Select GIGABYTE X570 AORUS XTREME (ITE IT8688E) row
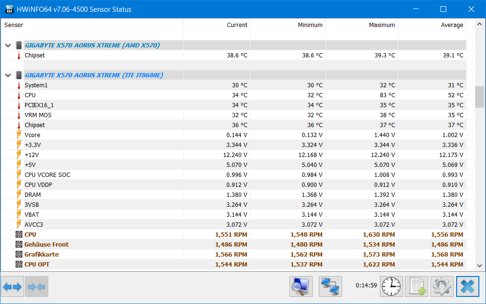 [x=234, y=75]
